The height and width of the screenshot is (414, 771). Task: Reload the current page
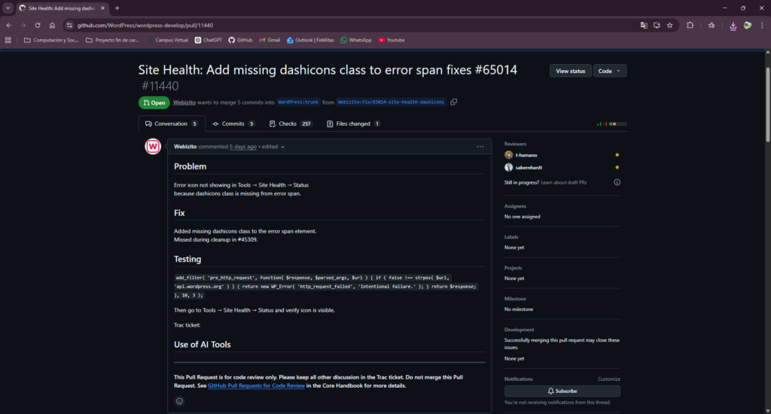click(38, 25)
